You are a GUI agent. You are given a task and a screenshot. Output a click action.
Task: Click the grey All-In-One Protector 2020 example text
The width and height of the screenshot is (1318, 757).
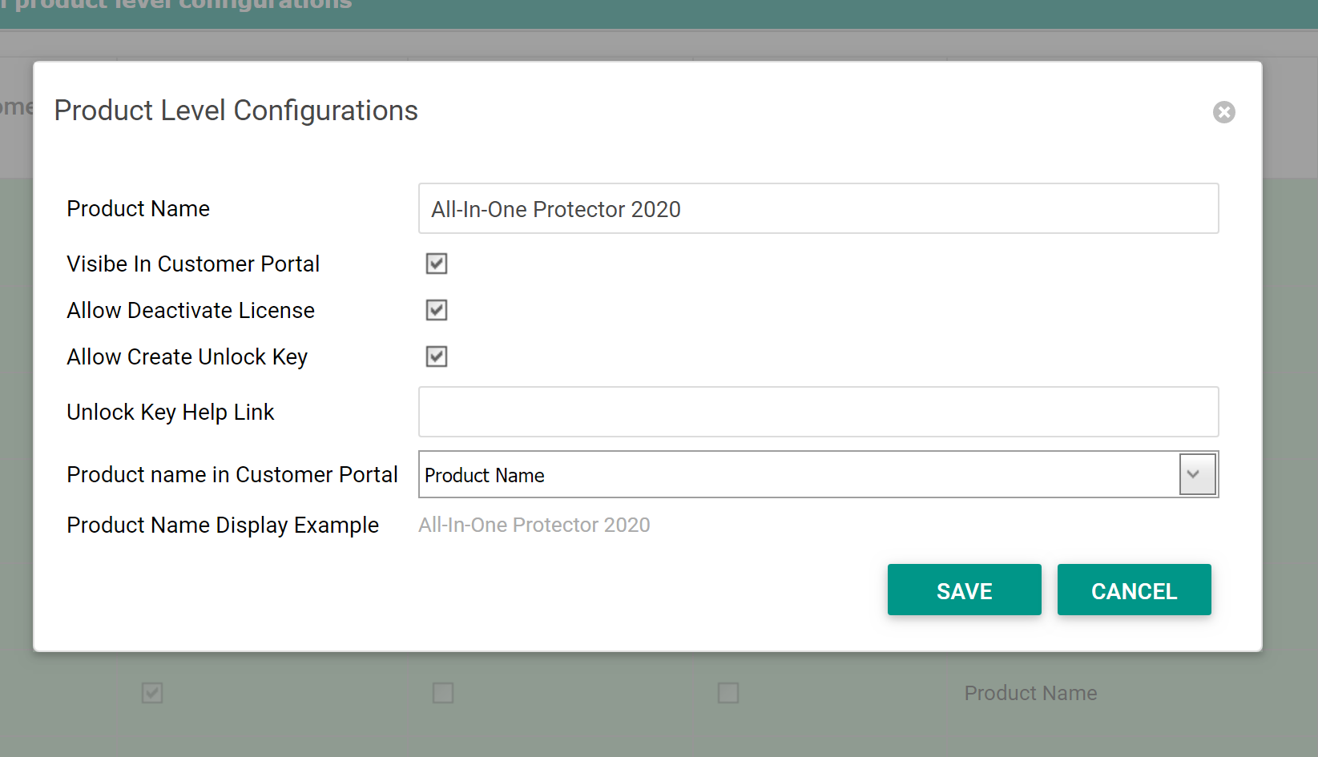pyautogui.click(x=534, y=525)
